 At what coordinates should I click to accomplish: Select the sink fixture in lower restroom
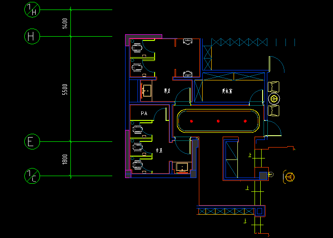(182, 167)
